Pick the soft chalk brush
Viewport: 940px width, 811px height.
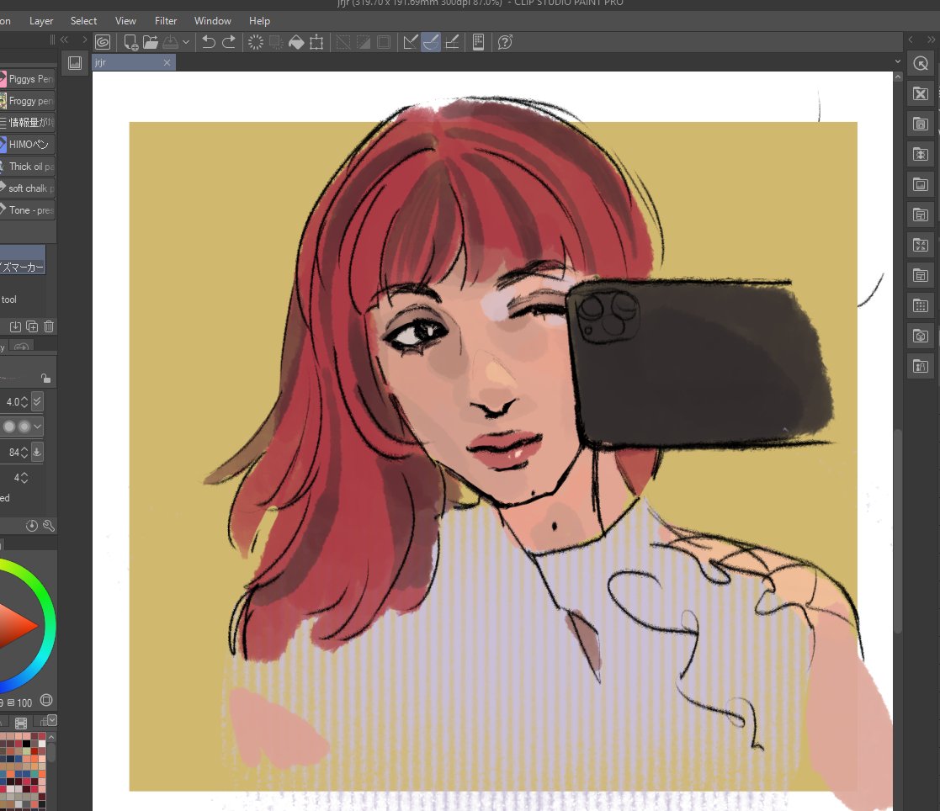pyautogui.click(x=28, y=188)
